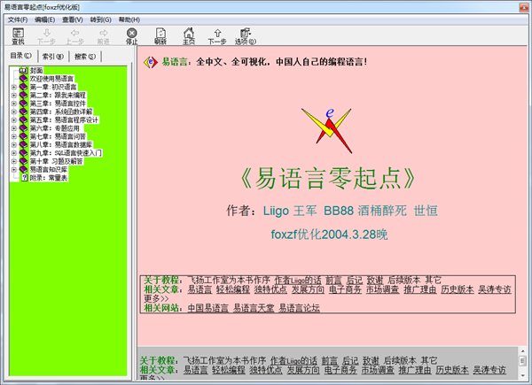The width and height of the screenshot is (532, 385).
Task: Click the 《易语言零起点》 title text
Action: (x=328, y=179)
